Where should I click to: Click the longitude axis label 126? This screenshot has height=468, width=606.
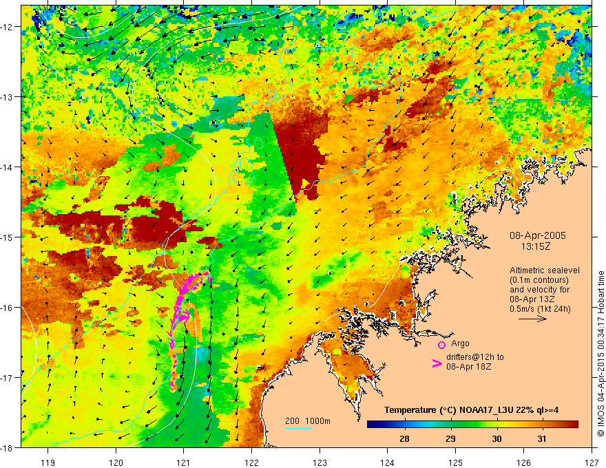point(523,462)
